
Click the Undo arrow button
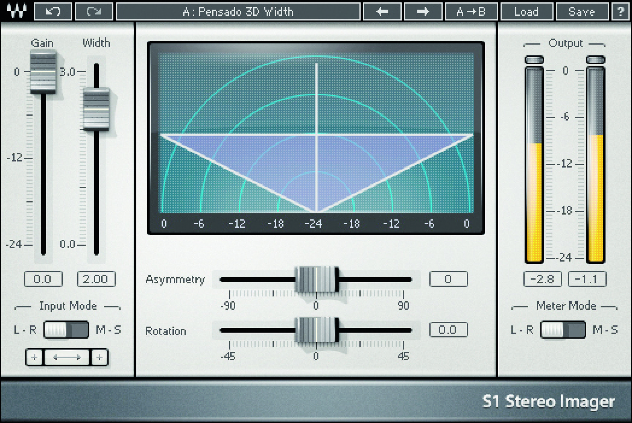[53, 12]
